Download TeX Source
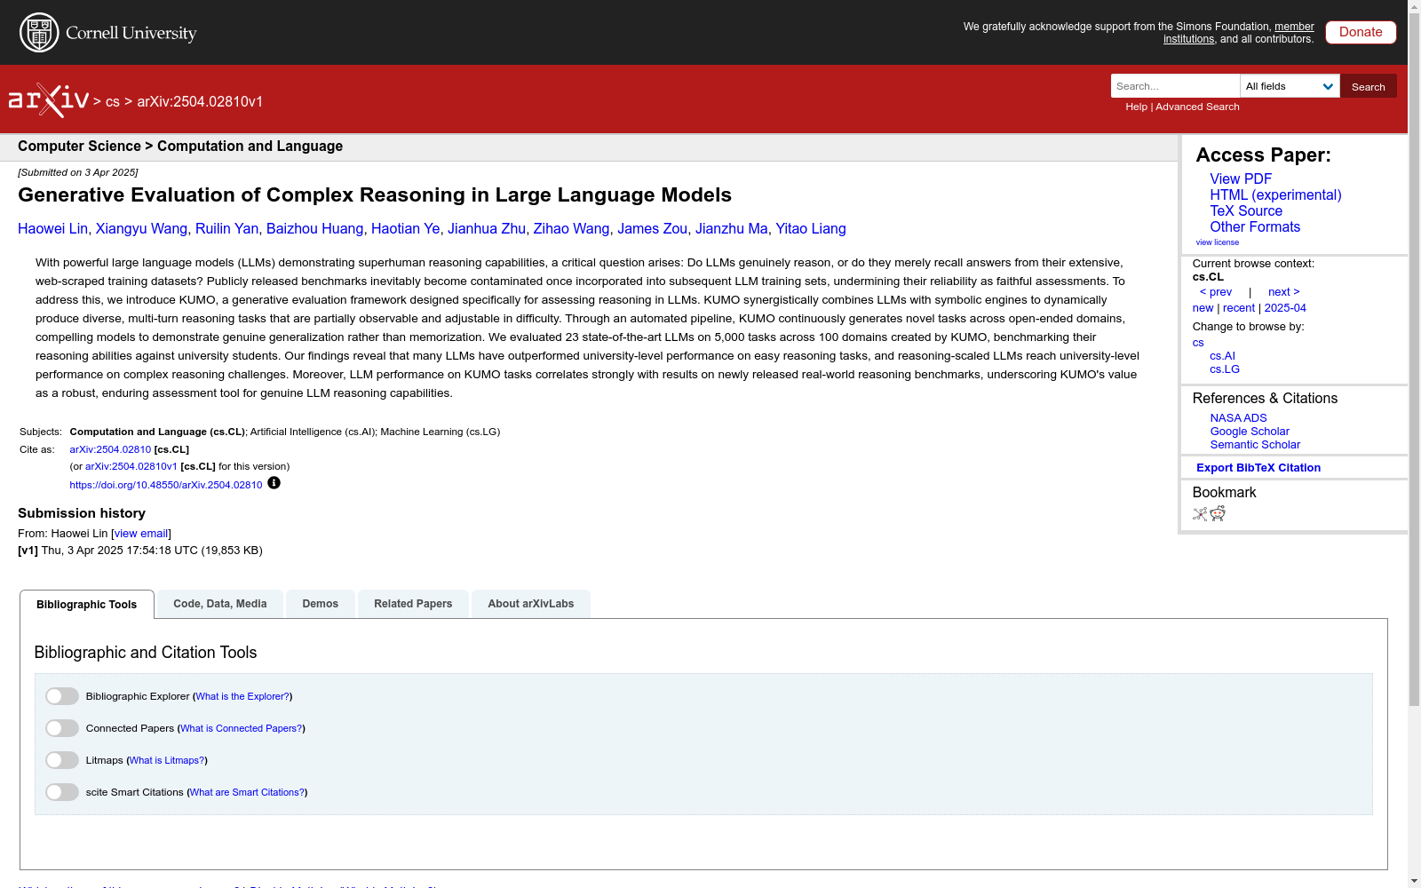The image size is (1421, 888). tap(1246, 210)
